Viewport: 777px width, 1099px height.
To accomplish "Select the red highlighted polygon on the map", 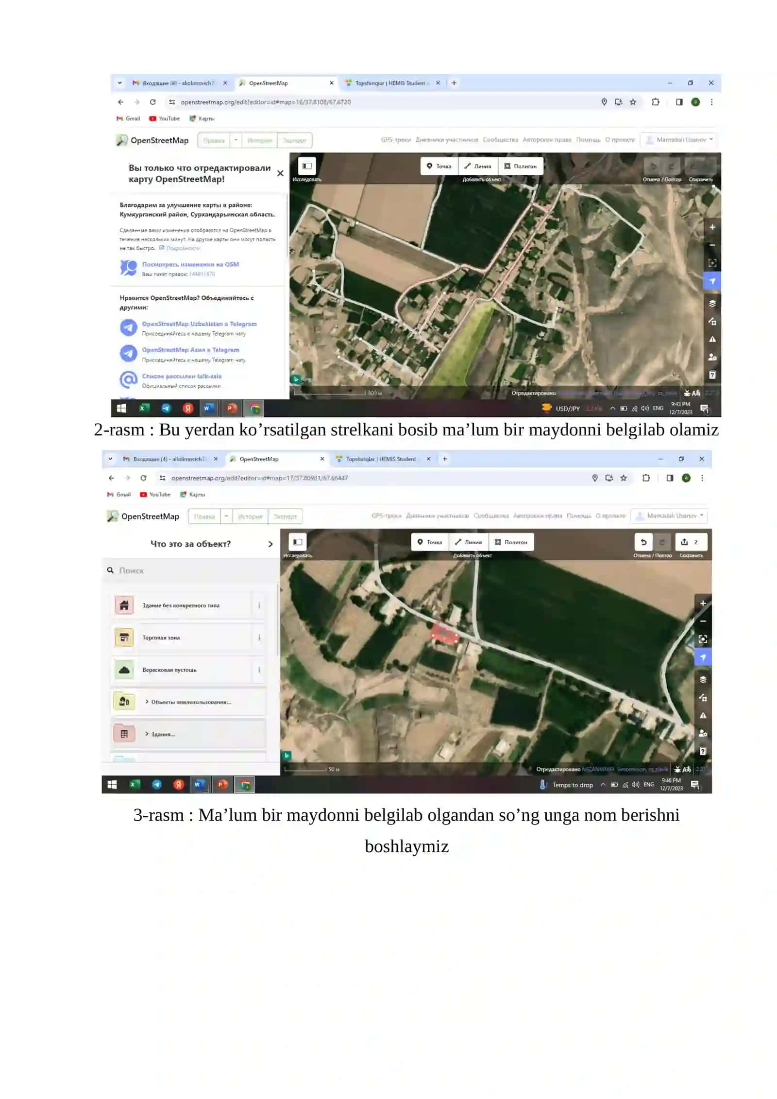I will 444,634.
